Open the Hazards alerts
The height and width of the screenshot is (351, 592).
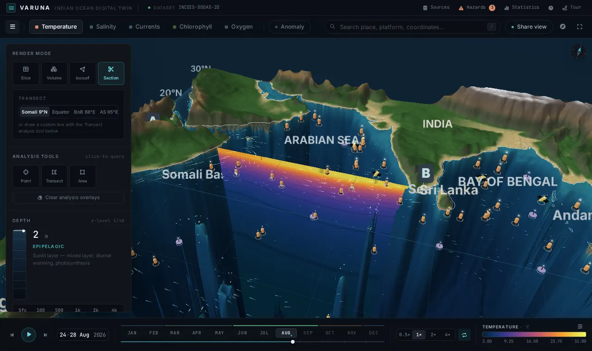476,8
